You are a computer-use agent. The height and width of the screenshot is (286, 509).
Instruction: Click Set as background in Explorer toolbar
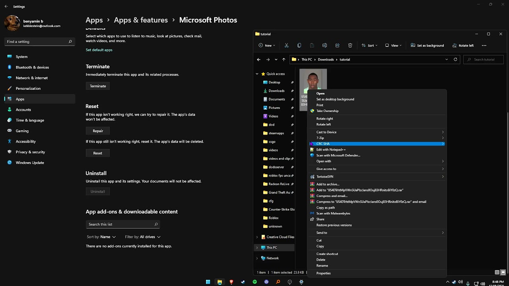click(x=427, y=45)
